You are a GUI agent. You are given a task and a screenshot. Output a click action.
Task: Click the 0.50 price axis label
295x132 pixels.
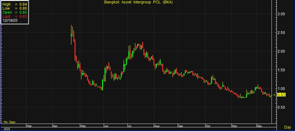coord(281,107)
